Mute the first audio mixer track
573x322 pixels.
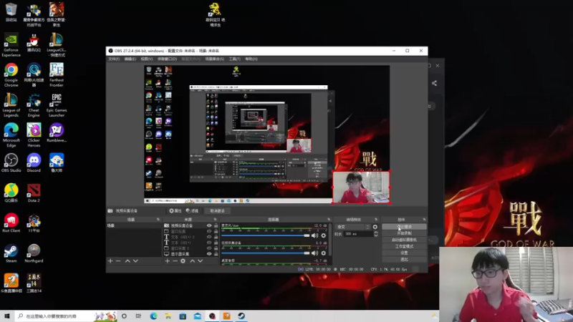coord(314,235)
